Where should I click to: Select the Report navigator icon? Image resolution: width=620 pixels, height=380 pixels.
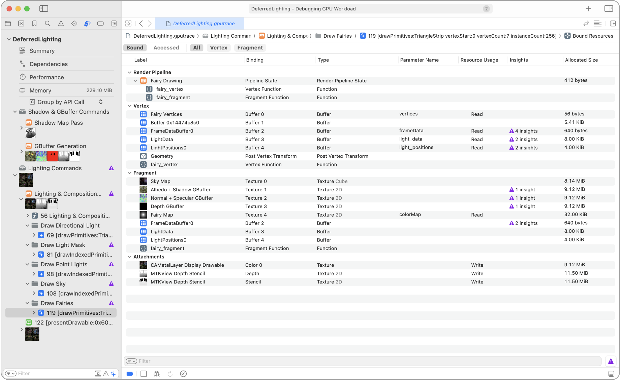click(114, 24)
